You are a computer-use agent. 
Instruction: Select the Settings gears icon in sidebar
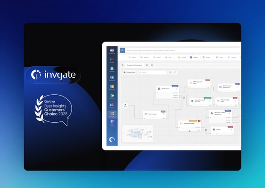click(x=112, y=113)
